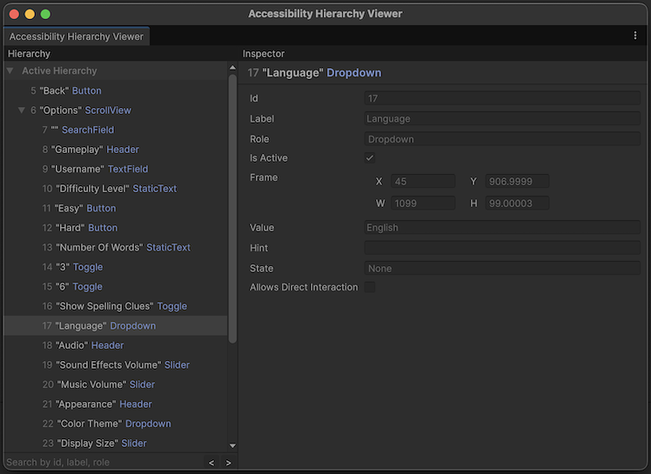Click the Role field showing Dropdown
This screenshot has width=651, height=474.
(502, 139)
